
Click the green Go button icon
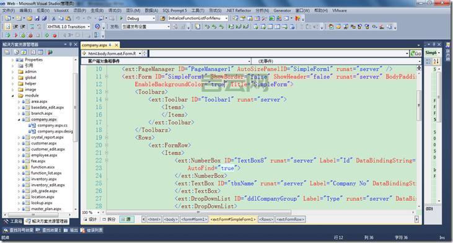pos(416,53)
